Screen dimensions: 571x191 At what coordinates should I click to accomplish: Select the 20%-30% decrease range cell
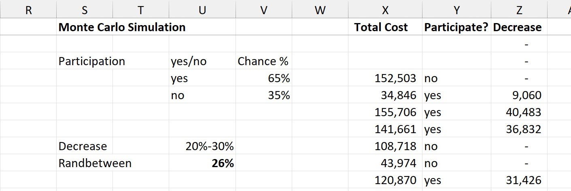click(x=202, y=146)
